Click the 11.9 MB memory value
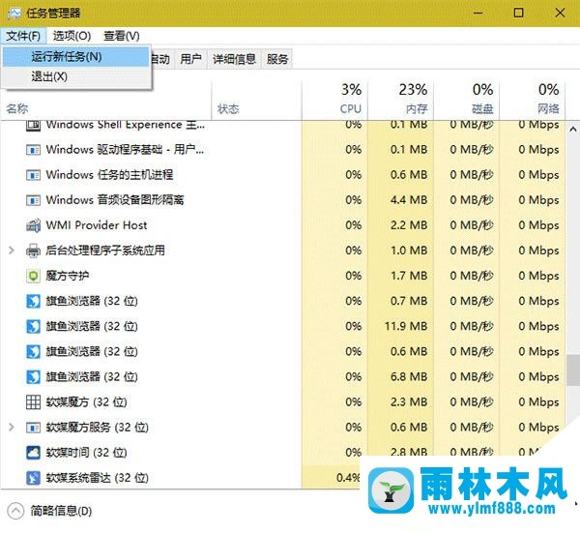Viewport: 580px width, 533px height. pos(406,326)
